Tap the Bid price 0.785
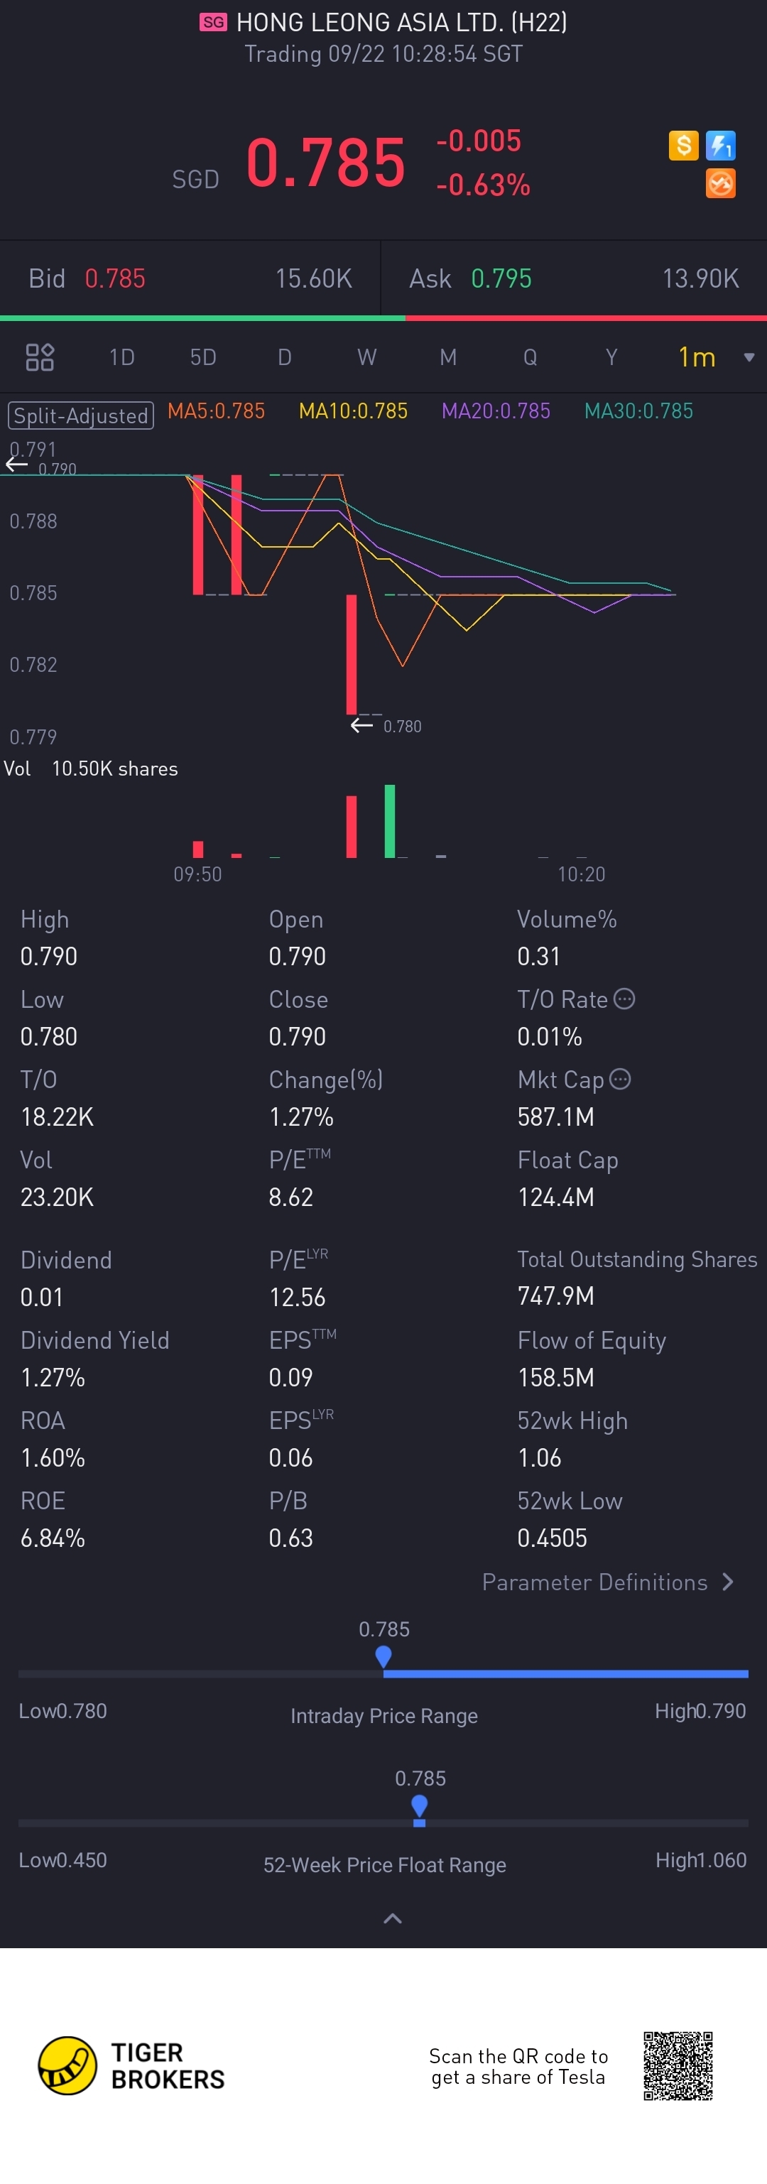The width and height of the screenshot is (767, 2184). (x=115, y=278)
